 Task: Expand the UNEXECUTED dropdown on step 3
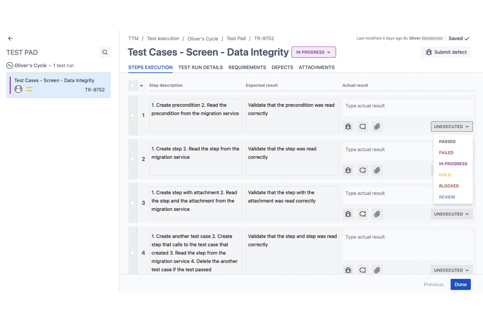(x=451, y=214)
